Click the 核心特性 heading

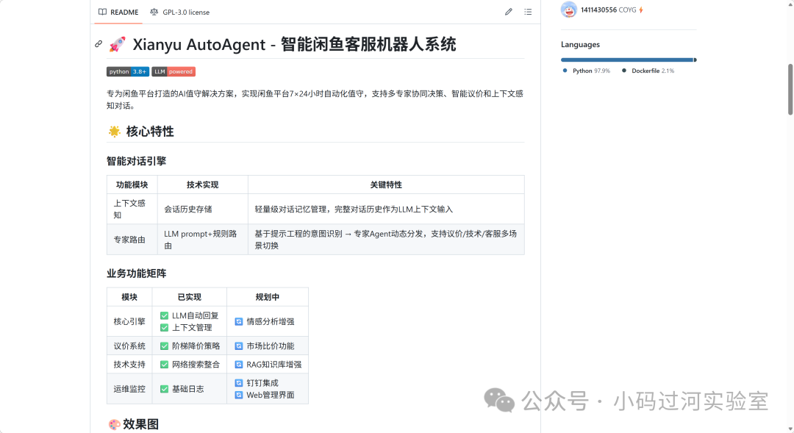[x=150, y=132]
